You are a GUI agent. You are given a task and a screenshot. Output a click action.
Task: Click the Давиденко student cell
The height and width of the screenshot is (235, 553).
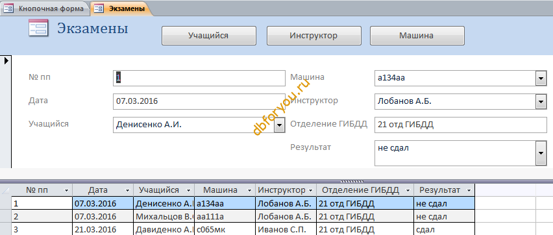164,229
